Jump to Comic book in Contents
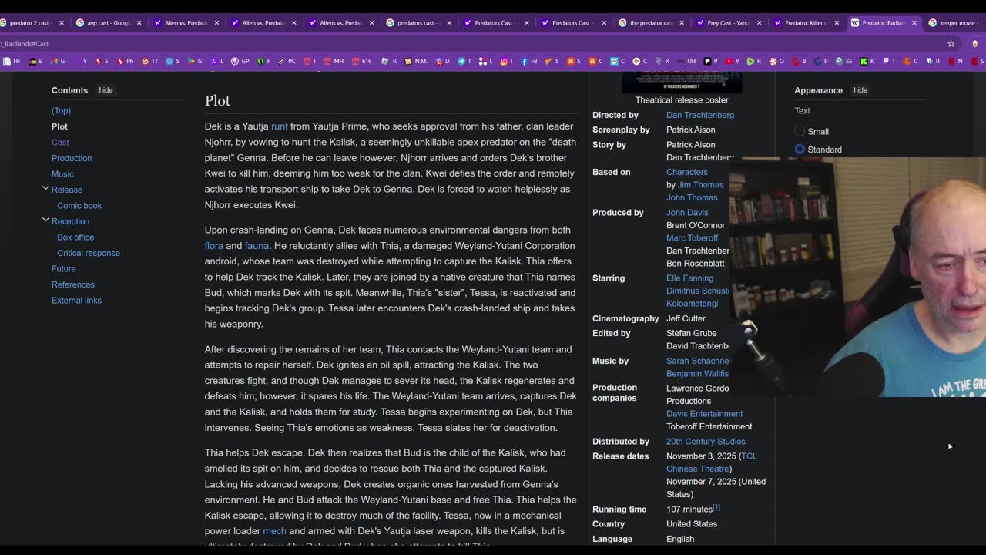The width and height of the screenshot is (986, 555). 79,206
